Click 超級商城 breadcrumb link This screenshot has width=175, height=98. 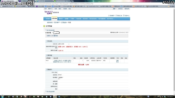click(x=50, y=22)
